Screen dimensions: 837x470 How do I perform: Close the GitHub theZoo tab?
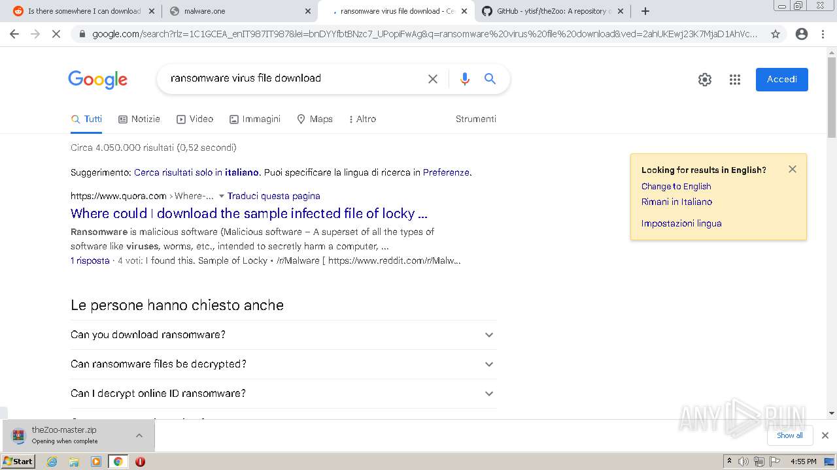pos(621,11)
